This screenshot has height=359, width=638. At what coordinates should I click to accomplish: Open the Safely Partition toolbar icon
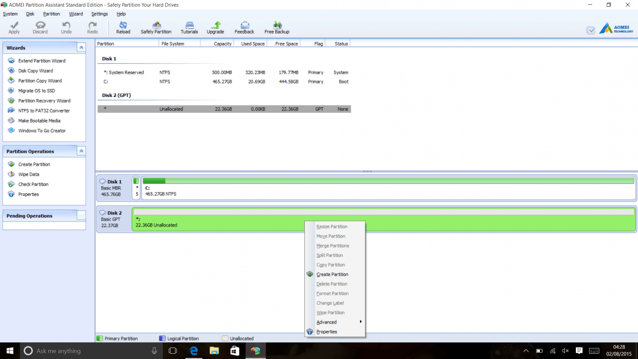pyautogui.click(x=156, y=25)
